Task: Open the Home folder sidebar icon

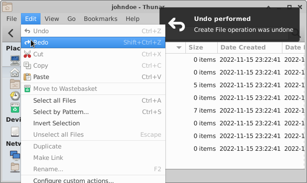Action: click(15, 73)
